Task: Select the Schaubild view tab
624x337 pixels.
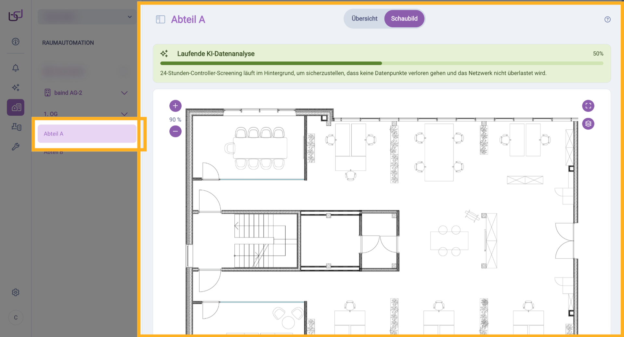Action: pos(404,19)
